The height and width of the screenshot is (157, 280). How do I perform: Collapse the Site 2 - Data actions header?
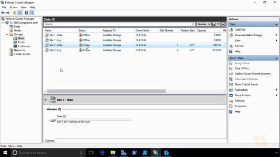276,58
